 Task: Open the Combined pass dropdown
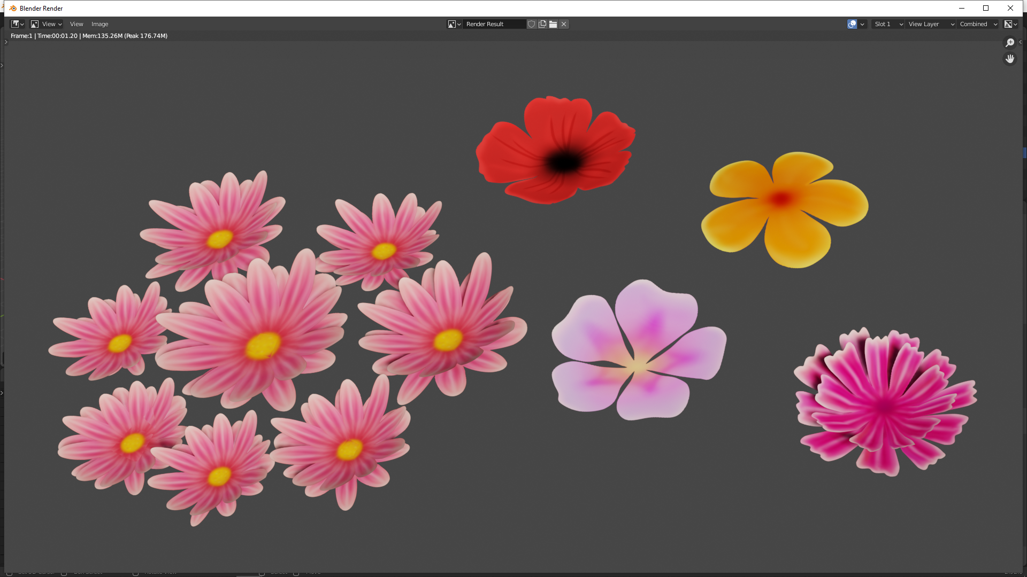coord(978,24)
